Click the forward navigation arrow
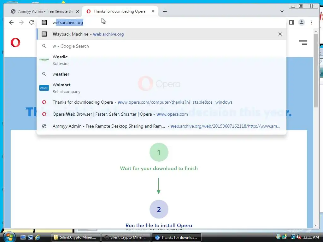Screen dimensions: 323x242 tap(21, 22)
